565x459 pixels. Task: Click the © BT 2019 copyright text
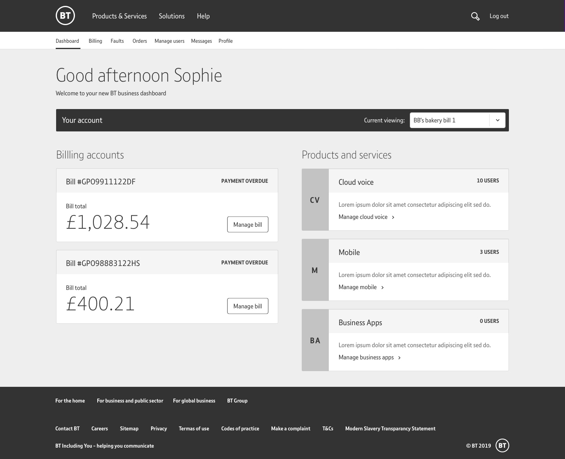click(479, 446)
